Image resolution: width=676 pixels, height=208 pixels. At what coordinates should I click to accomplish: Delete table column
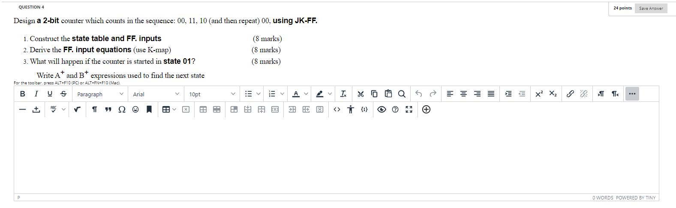pyautogui.click(x=320, y=110)
